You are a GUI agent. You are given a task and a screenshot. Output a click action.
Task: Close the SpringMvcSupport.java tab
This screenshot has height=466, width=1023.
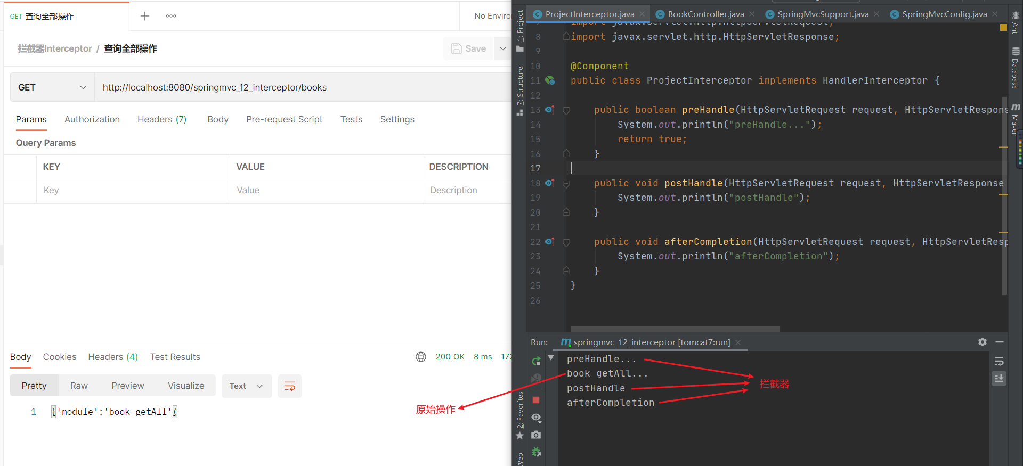coord(876,14)
